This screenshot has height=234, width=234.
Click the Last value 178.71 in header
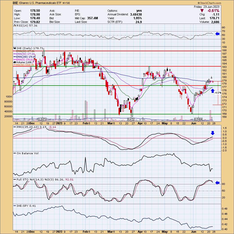click(214, 18)
